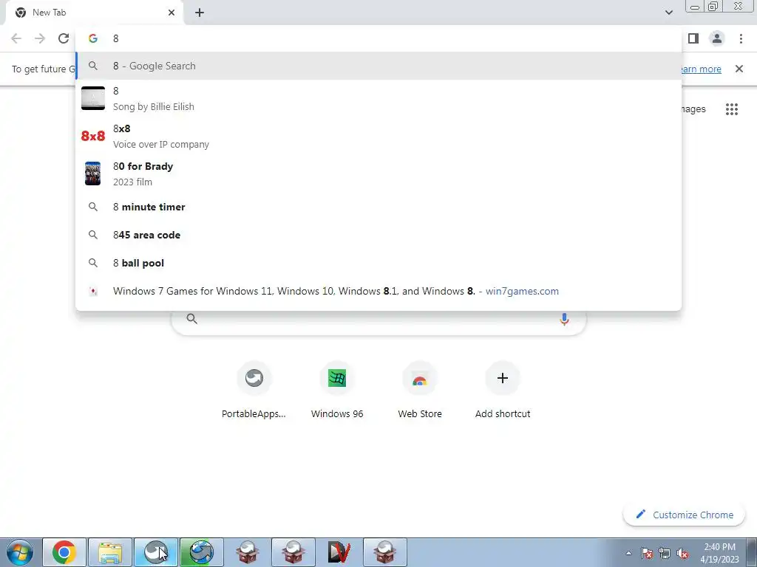Select the '845 area code' suggestion
Viewport: 757px width, 567px height.
click(378, 235)
